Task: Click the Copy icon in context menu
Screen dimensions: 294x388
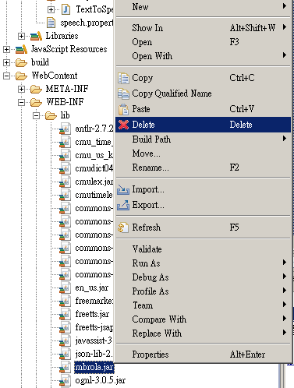Action: click(123, 78)
